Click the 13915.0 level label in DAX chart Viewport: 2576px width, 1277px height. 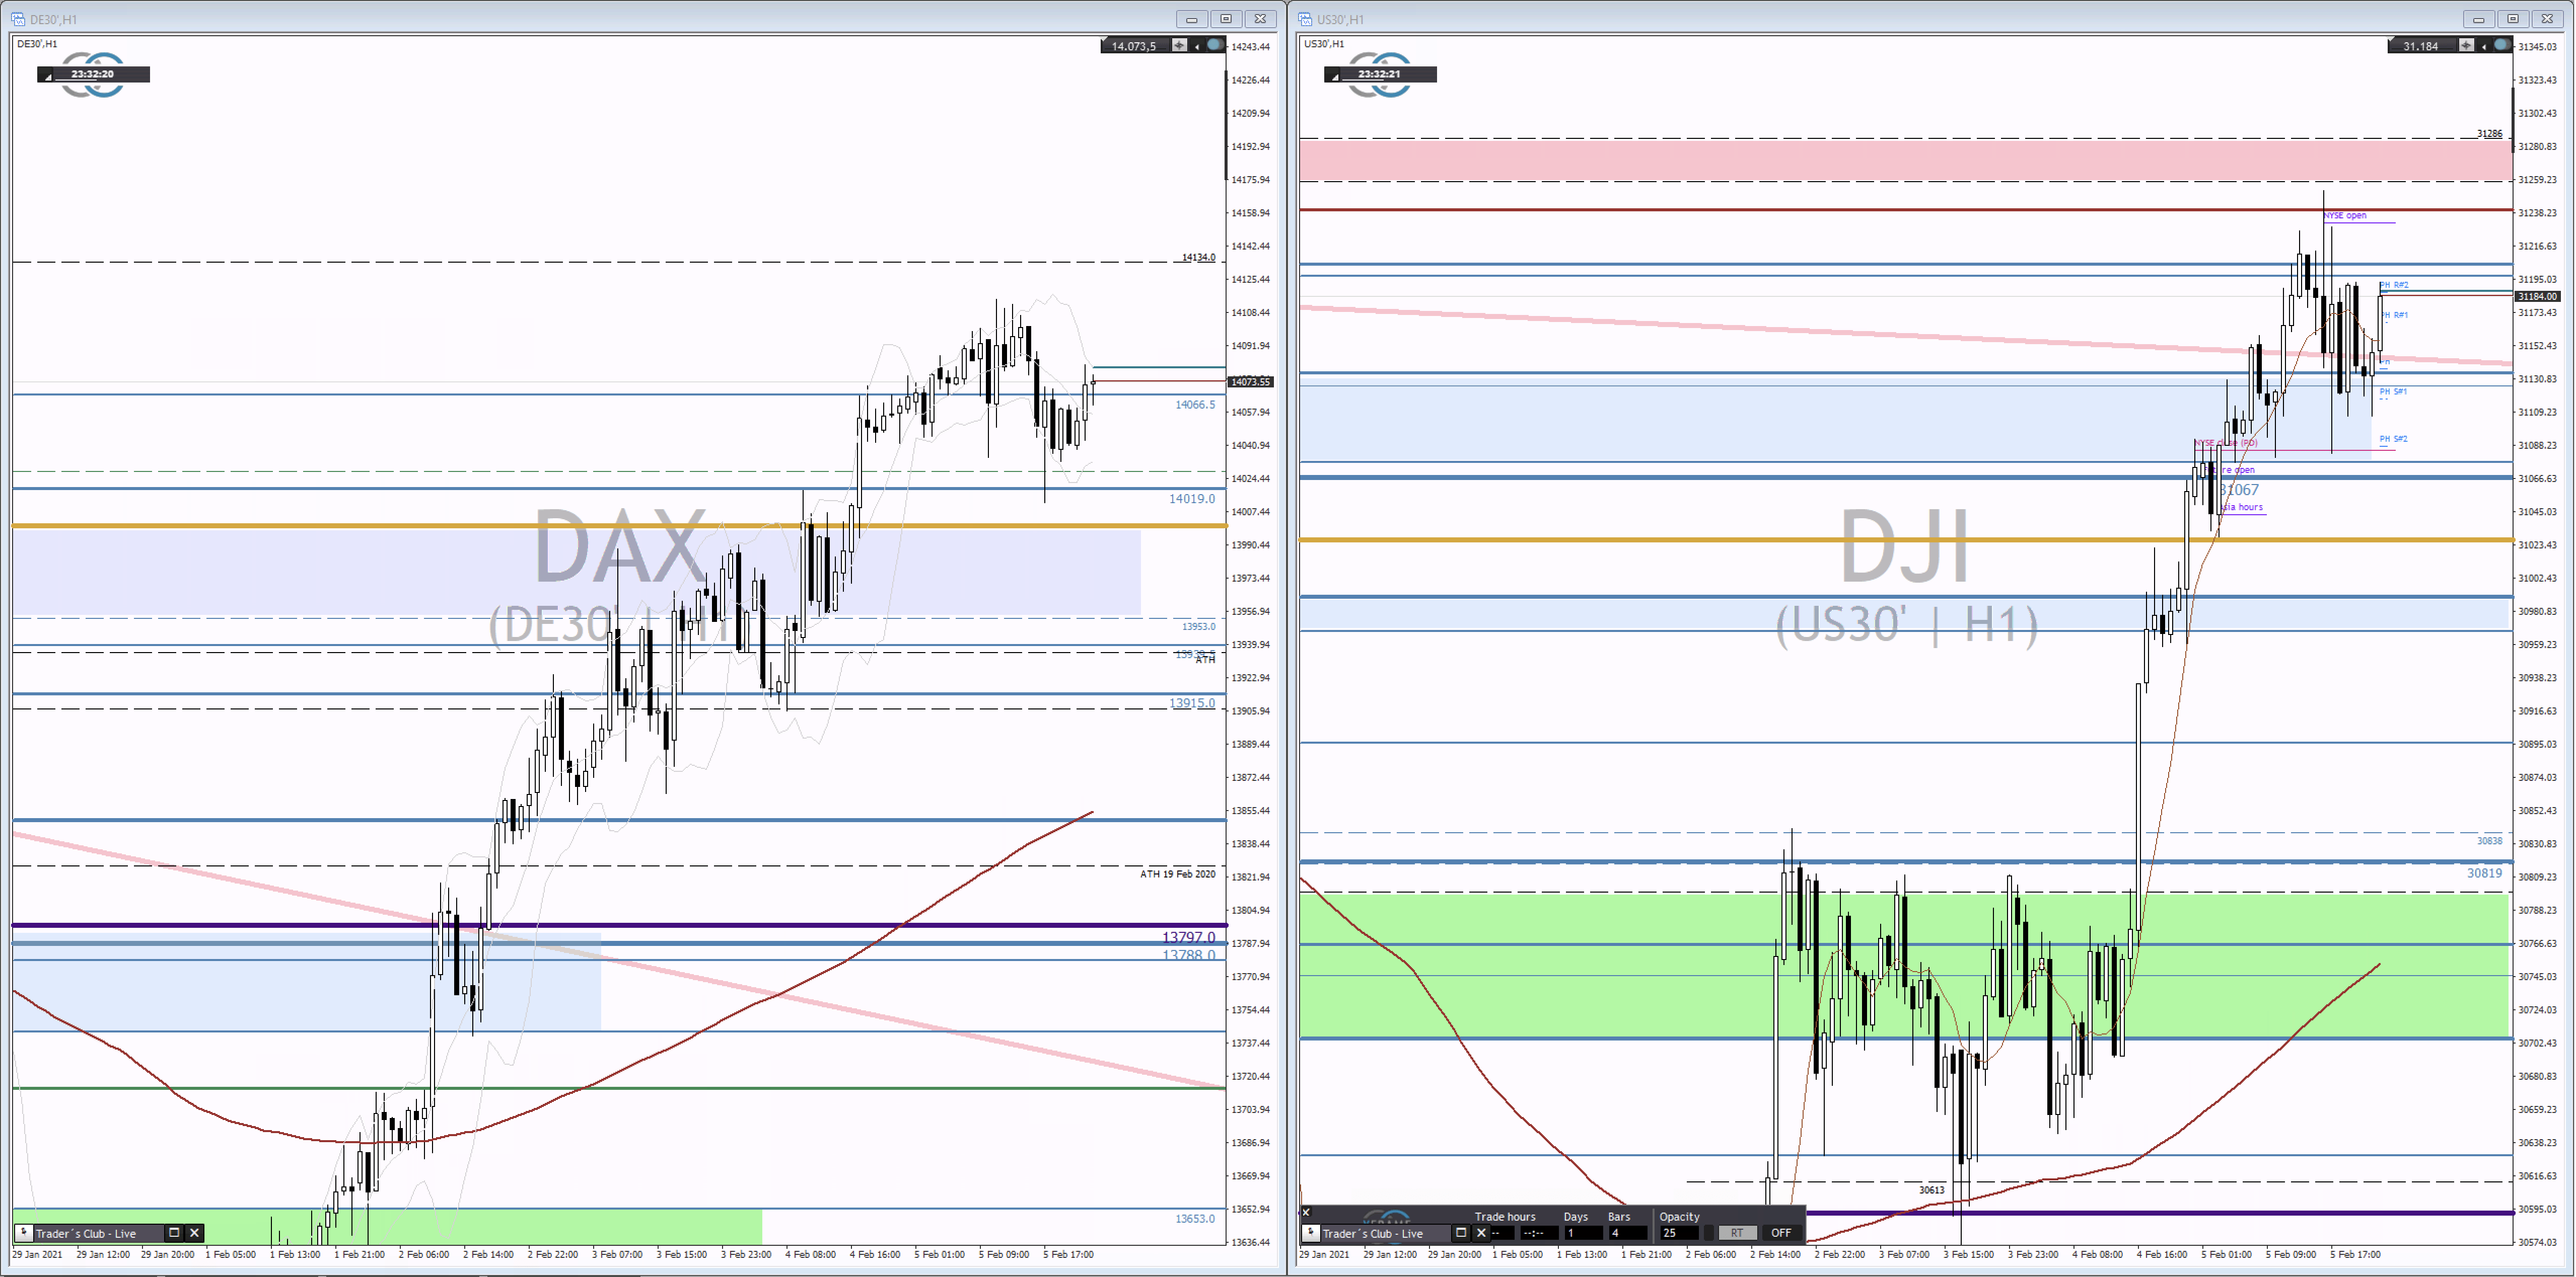(x=1192, y=703)
